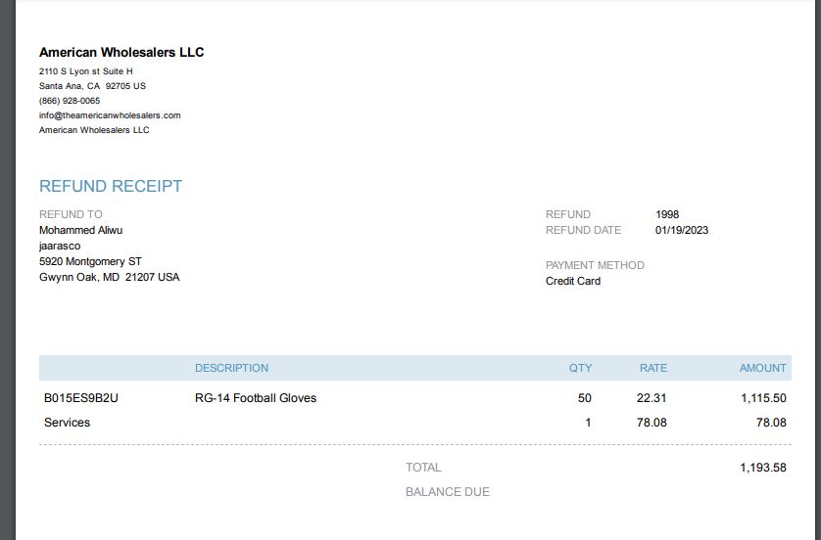This screenshot has width=821, height=540.
Task: Select the REFUND RECEIPT title
Action: [111, 186]
